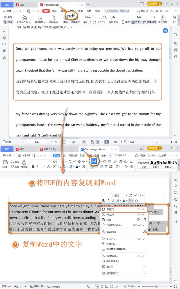Click the zoom slider handle in Writer status bar
The height and width of the screenshot is (289, 180).
156,286
